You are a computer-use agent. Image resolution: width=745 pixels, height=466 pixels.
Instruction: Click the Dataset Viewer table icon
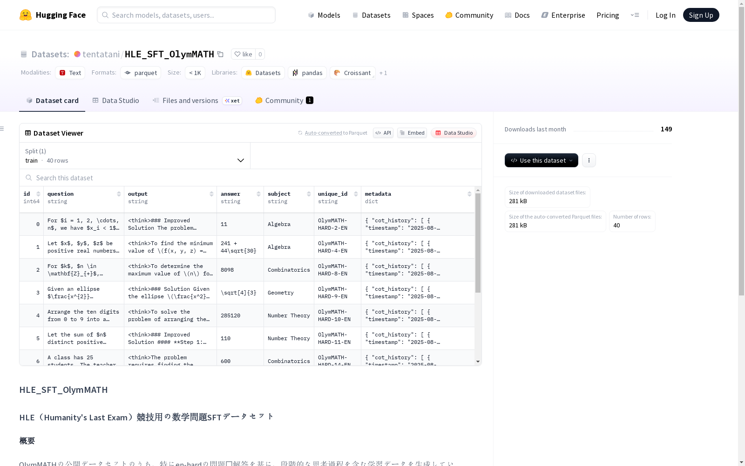coord(28,133)
